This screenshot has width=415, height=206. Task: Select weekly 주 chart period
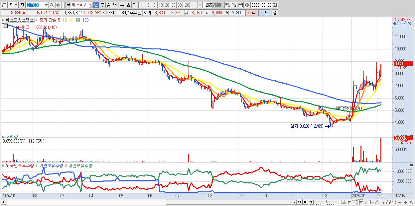[x=102, y=5]
